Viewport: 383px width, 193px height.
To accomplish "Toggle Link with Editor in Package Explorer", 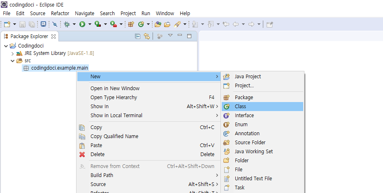I will tap(146, 36).
